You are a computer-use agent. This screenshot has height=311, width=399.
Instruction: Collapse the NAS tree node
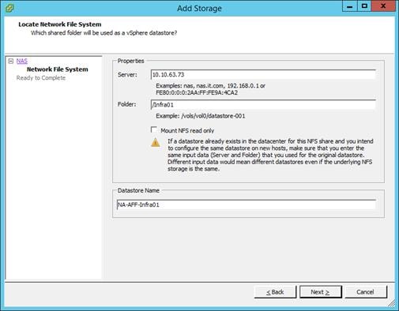11,62
